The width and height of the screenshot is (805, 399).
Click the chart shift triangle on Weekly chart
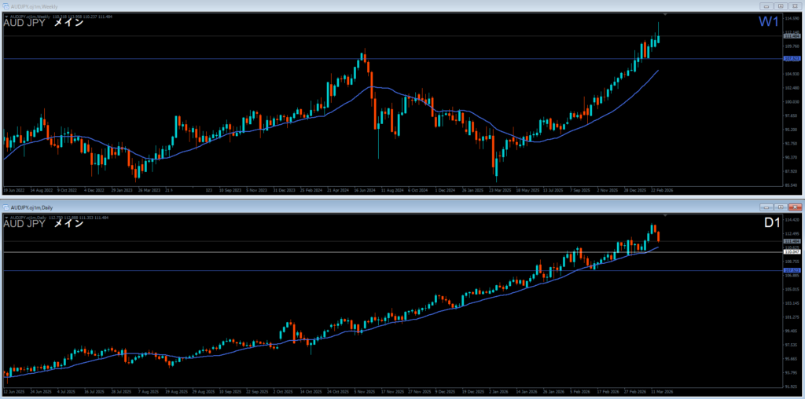point(666,15)
